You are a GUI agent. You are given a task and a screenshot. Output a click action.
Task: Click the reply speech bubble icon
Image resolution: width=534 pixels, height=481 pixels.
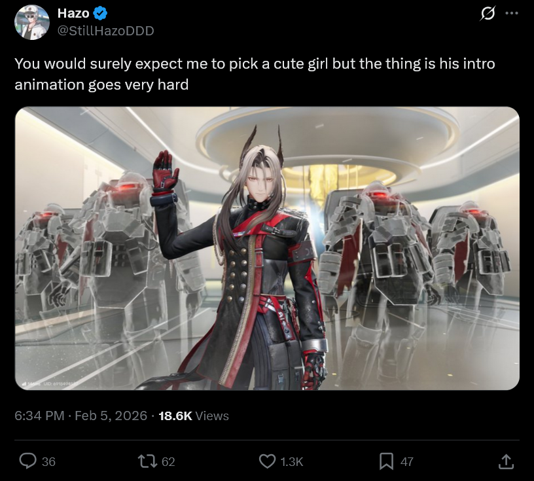pyautogui.click(x=27, y=461)
